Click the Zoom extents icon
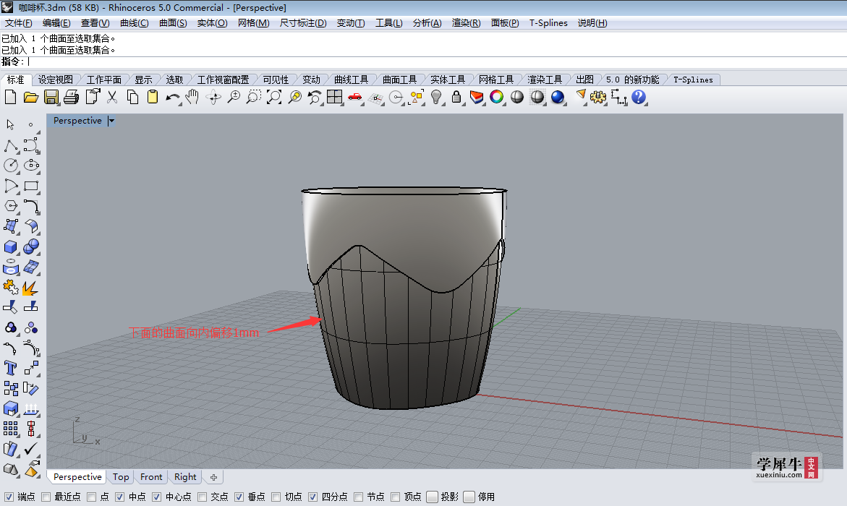 (x=274, y=97)
